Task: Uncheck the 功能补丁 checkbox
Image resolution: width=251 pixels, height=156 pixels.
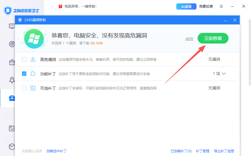Action: click(x=24, y=74)
